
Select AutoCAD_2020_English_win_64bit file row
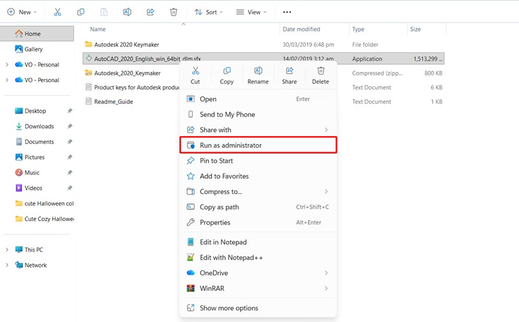click(x=263, y=58)
